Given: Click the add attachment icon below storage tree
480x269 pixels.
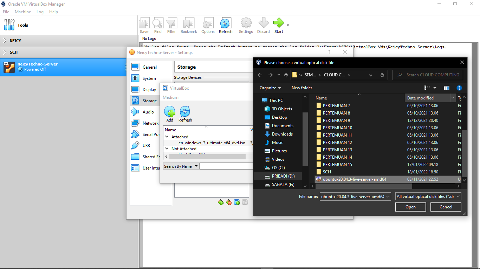Looking at the screenshot, I should pyautogui.click(x=237, y=202).
